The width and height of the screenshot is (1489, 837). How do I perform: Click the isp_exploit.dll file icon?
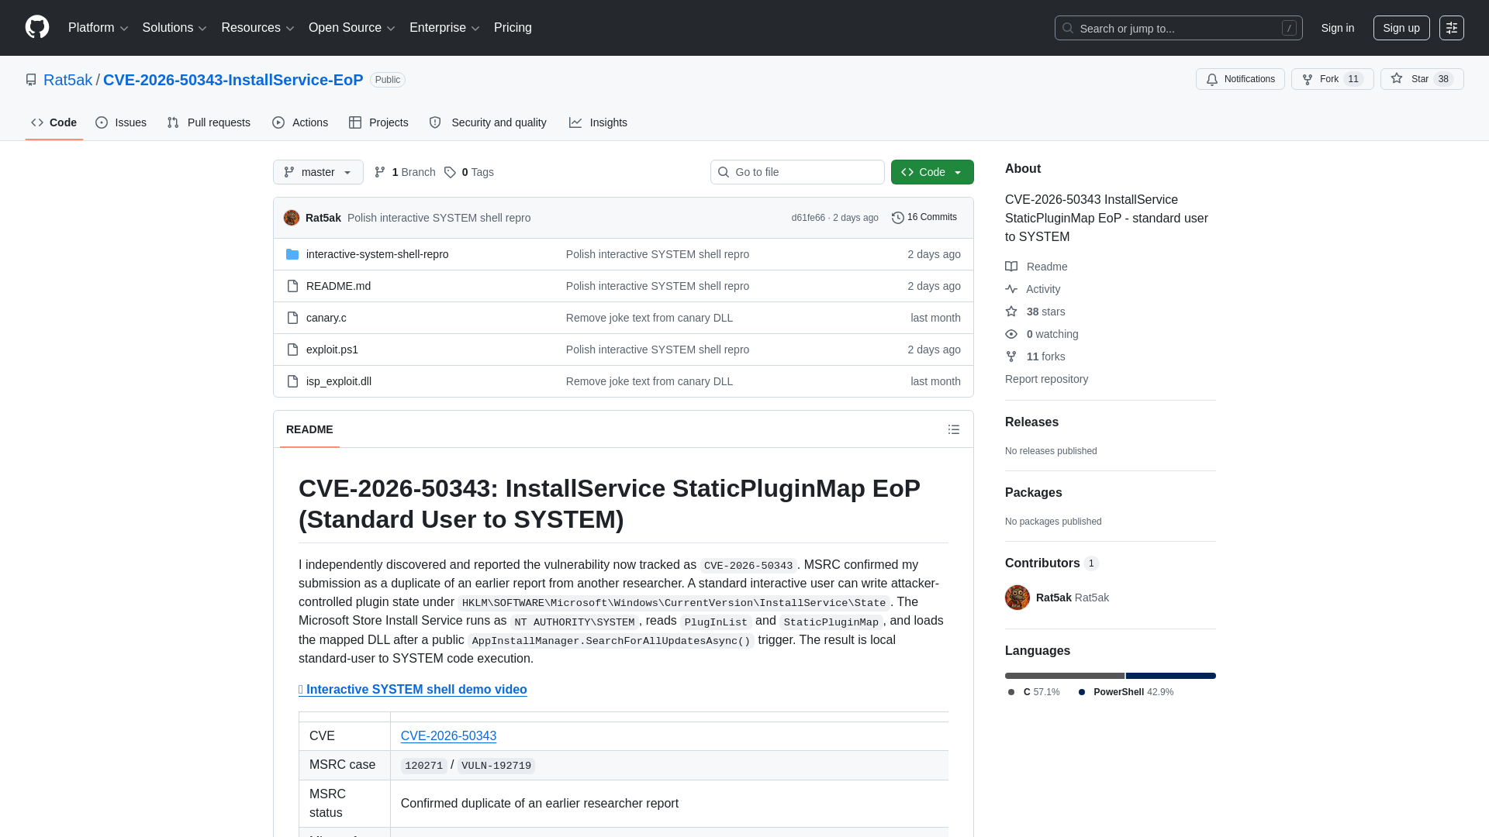[292, 381]
